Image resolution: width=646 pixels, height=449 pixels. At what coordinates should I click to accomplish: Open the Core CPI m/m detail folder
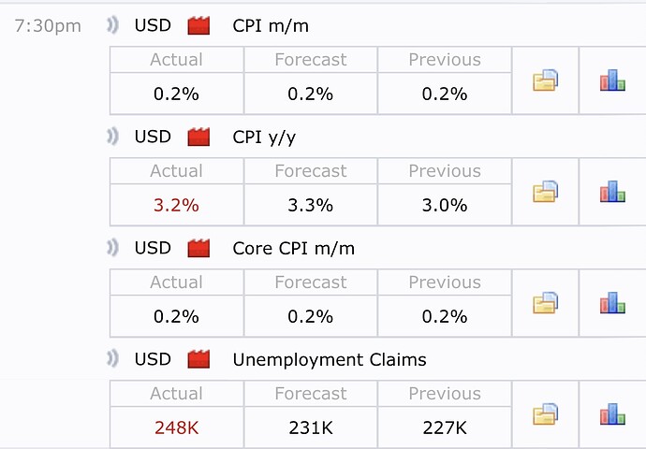click(546, 303)
